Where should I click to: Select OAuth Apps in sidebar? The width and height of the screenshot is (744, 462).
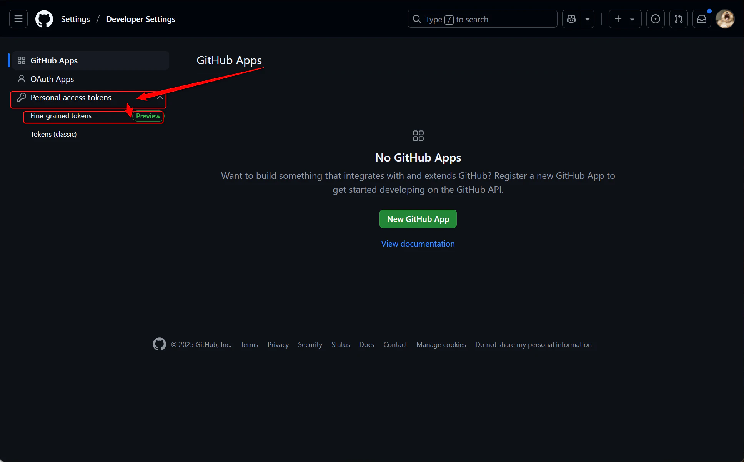tap(91, 79)
